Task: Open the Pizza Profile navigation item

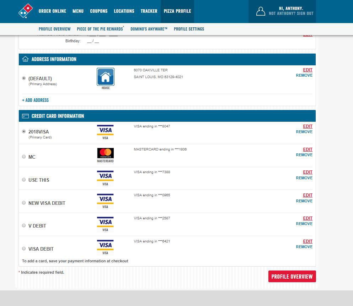Action: [x=177, y=11]
